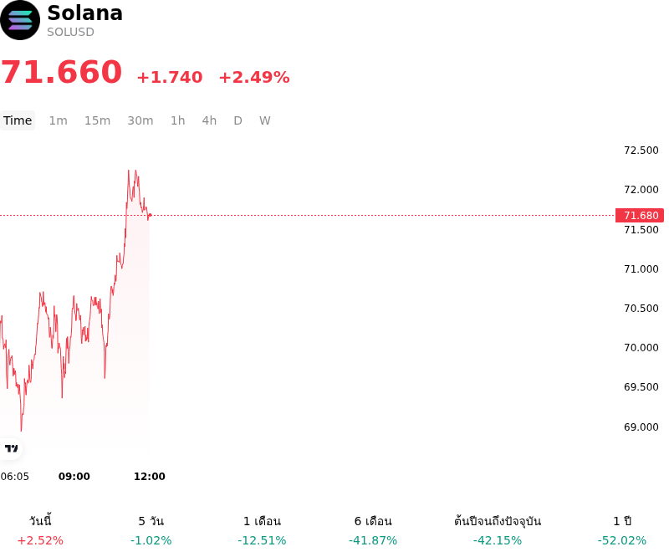Choose the 6 เดือน performance range
The image size is (669, 557).
[x=373, y=530]
